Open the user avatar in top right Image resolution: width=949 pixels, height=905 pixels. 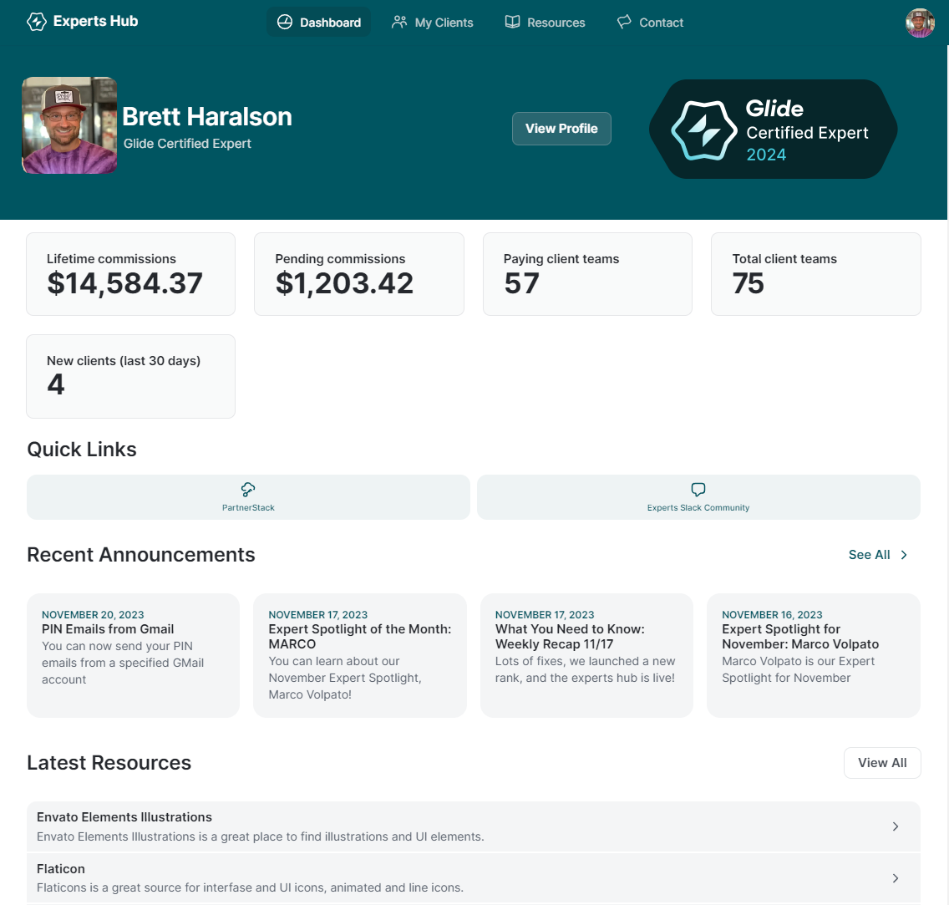920,23
